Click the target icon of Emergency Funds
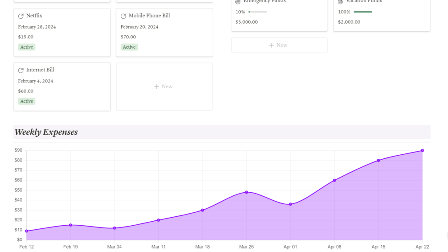Viewport: 448px width, 252px height. (x=238, y=2)
